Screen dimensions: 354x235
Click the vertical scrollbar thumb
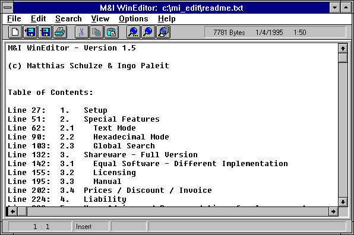343,58
